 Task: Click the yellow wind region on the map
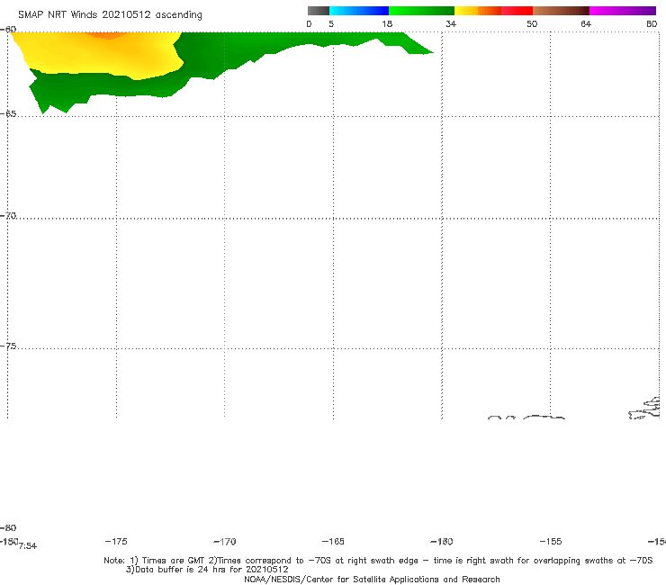pos(98,55)
